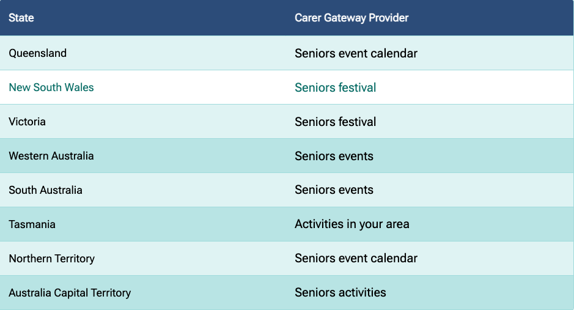Select the Tasmania state cell

32,224
